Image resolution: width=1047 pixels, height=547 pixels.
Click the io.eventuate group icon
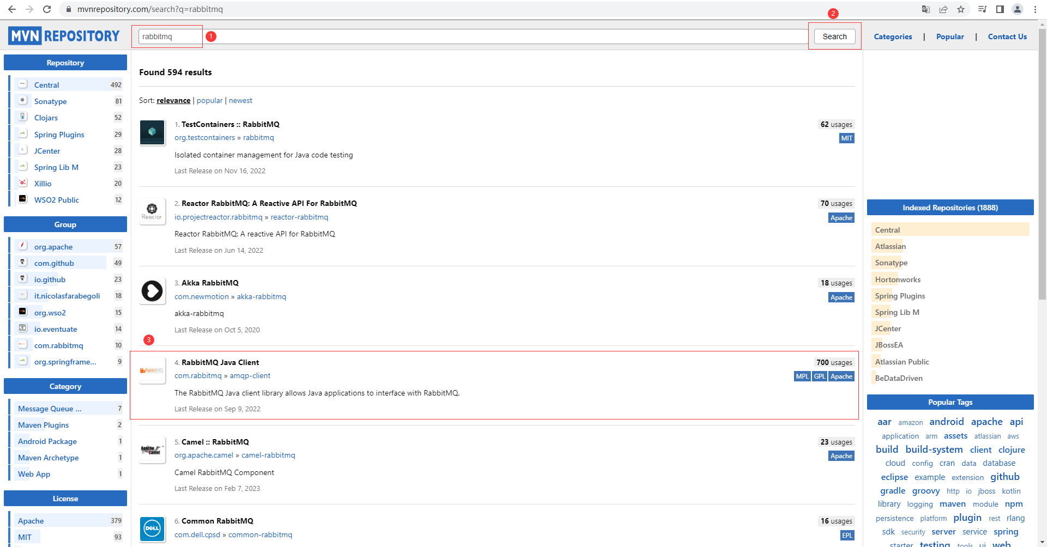tap(23, 328)
